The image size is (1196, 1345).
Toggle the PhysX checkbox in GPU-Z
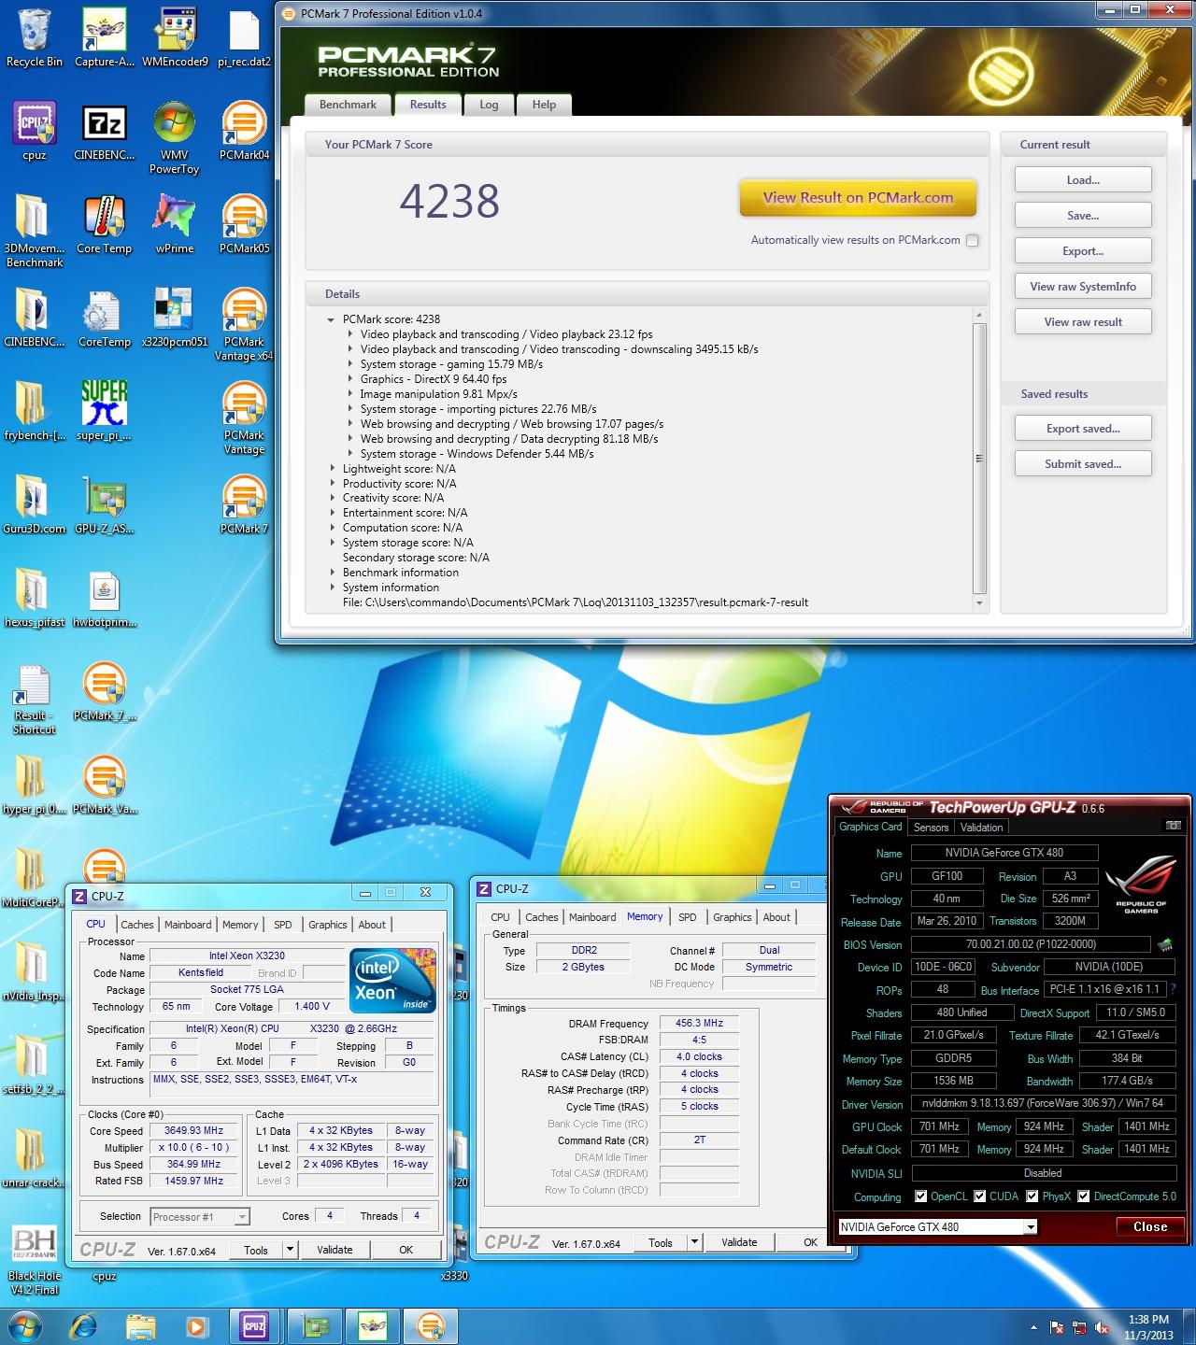[x=1032, y=1196]
